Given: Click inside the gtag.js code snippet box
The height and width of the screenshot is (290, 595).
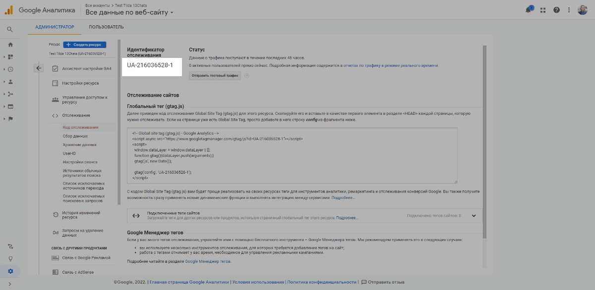Looking at the screenshot, I should tap(292, 155).
